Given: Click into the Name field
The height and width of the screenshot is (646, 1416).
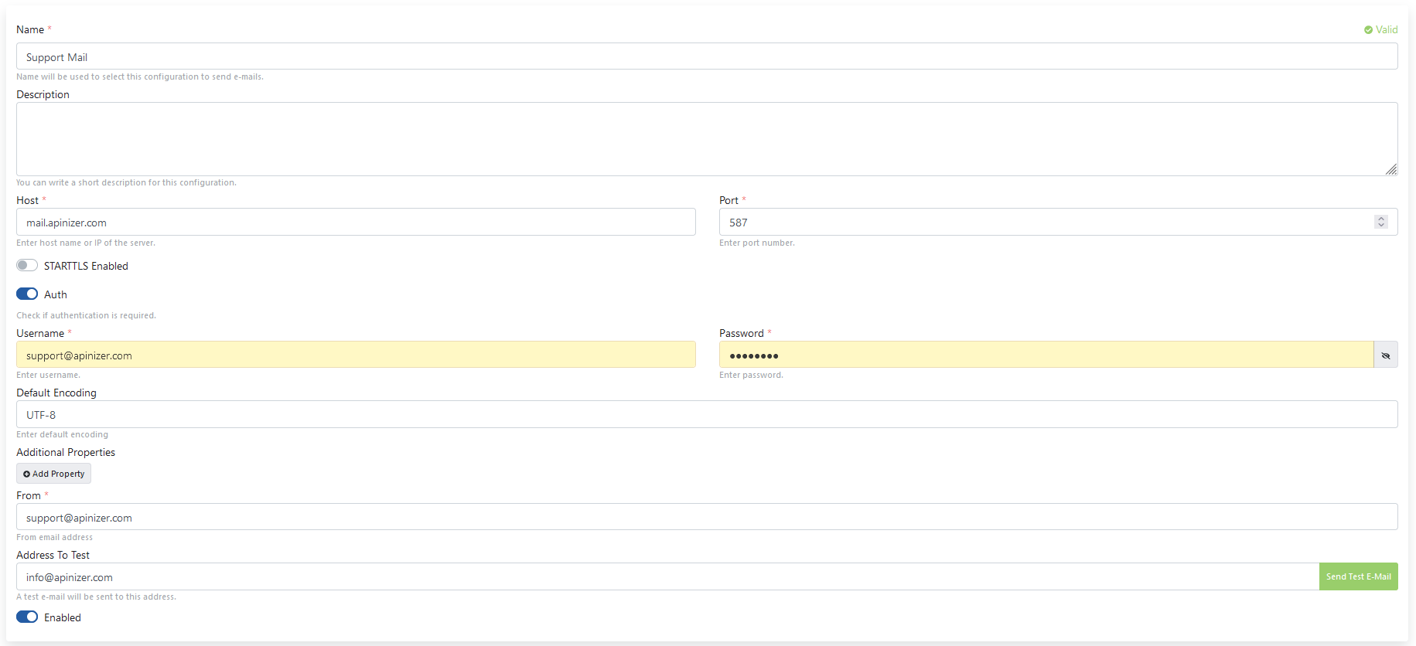Looking at the screenshot, I should tap(707, 56).
